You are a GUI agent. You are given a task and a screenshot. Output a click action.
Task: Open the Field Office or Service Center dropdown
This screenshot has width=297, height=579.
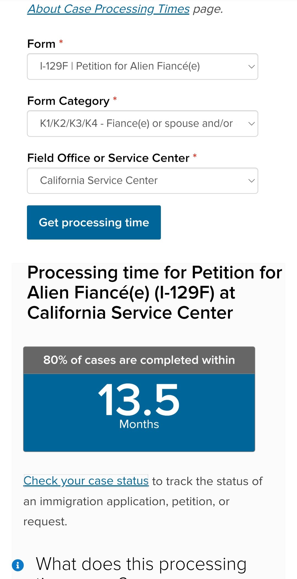coord(142,181)
